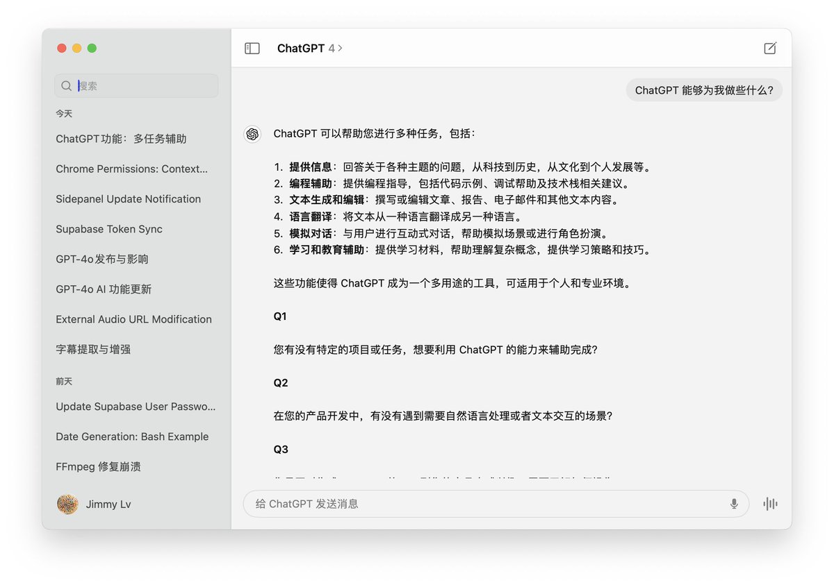
Task: Click the 前天 section header
Action: point(64,381)
